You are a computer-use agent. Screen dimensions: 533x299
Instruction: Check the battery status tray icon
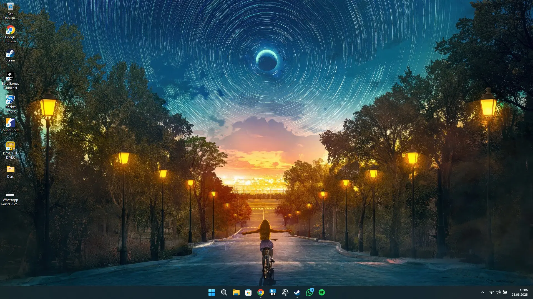505,292
